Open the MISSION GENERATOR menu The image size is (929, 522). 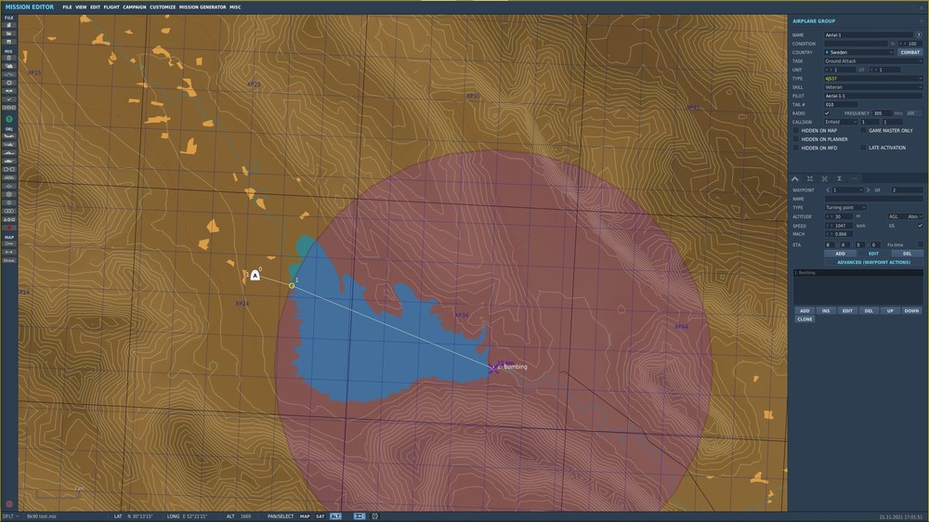tap(203, 7)
